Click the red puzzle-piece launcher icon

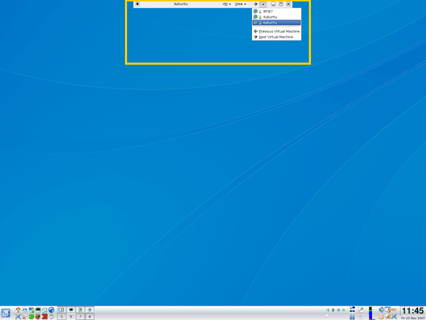(x=45, y=316)
